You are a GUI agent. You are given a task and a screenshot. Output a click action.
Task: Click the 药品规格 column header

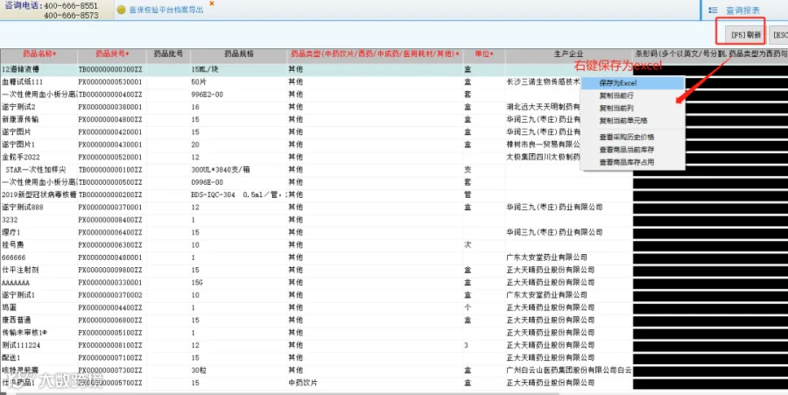[x=238, y=53]
